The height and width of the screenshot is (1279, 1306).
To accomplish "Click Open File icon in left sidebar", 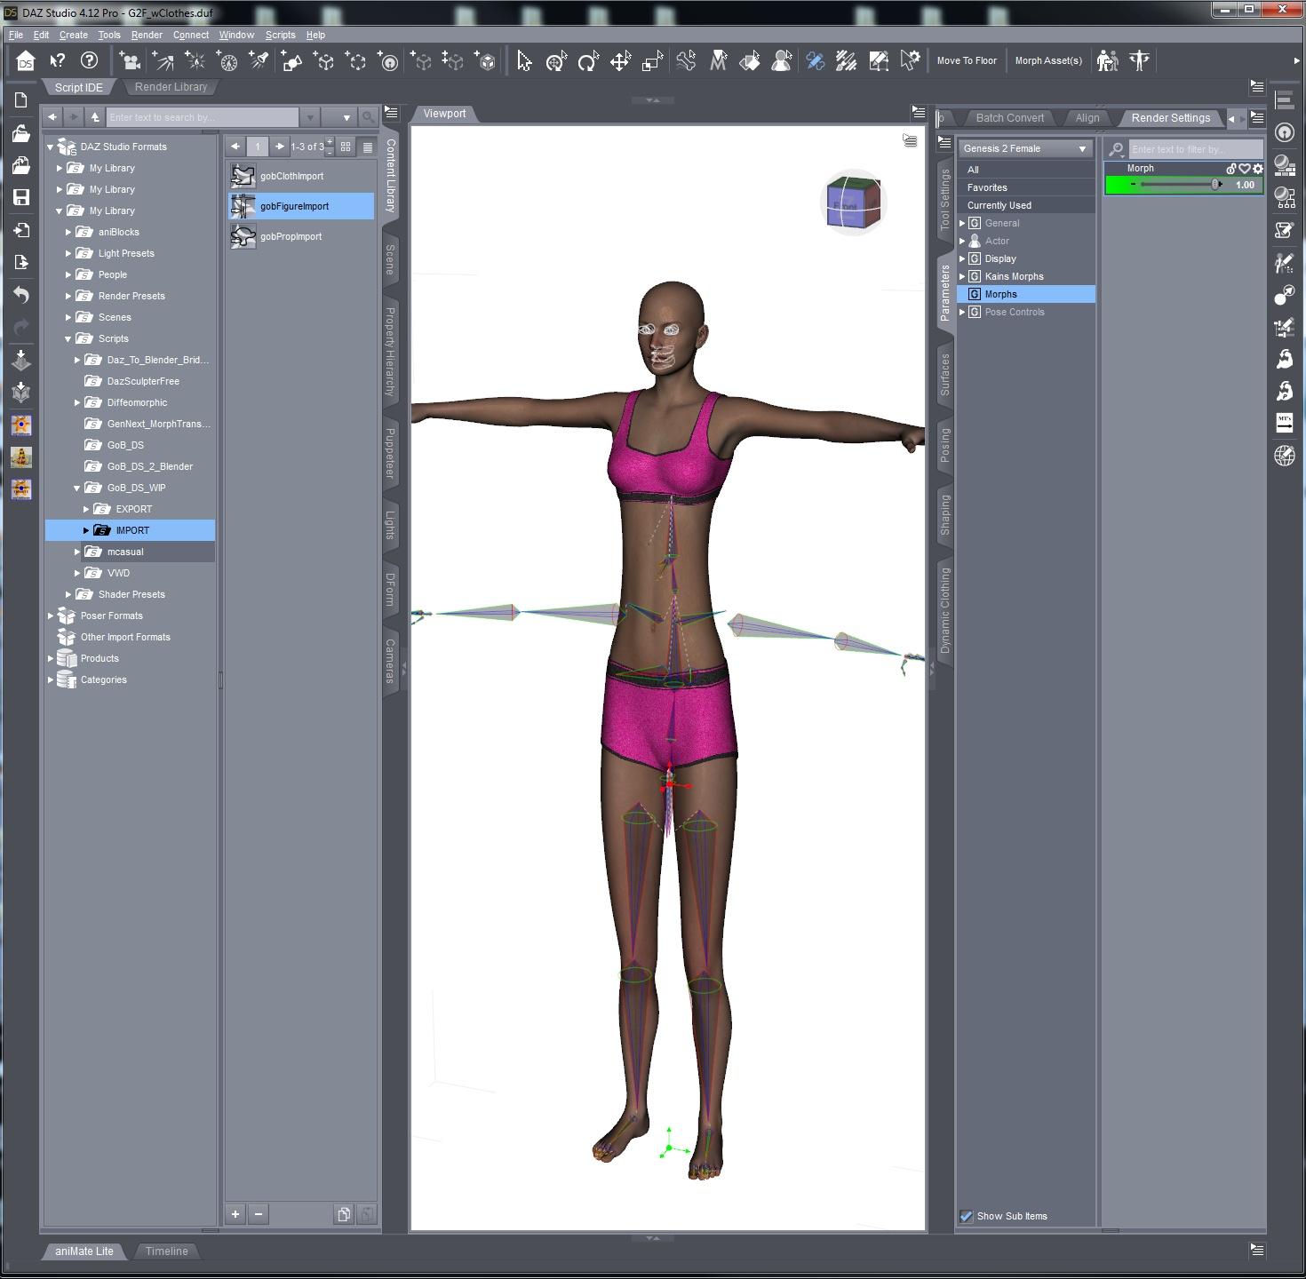I will point(21,133).
